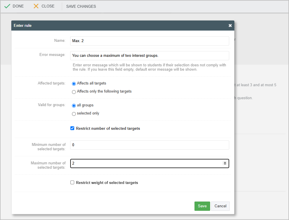Click the CLOSE label in toolbar
Image resolution: width=289 pixels, height=220 pixels.
pyautogui.click(x=48, y=6)
